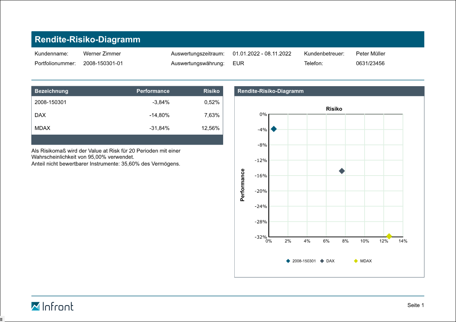The width and height of the screenshot is (456, 322).
Task: Click the date range 01.01.2022 - 08.11.2022
Action: (x=262, y=53)
